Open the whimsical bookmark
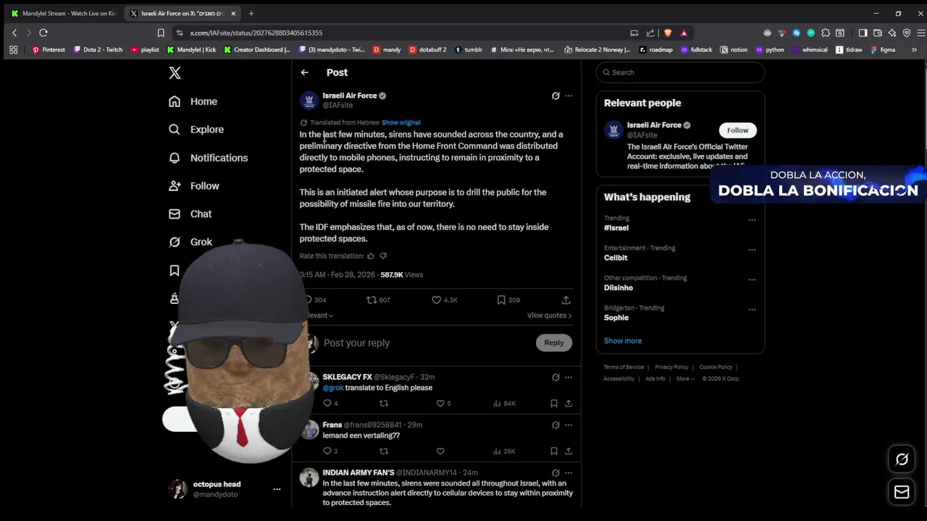The image size is (927, 521). point(810,50)
